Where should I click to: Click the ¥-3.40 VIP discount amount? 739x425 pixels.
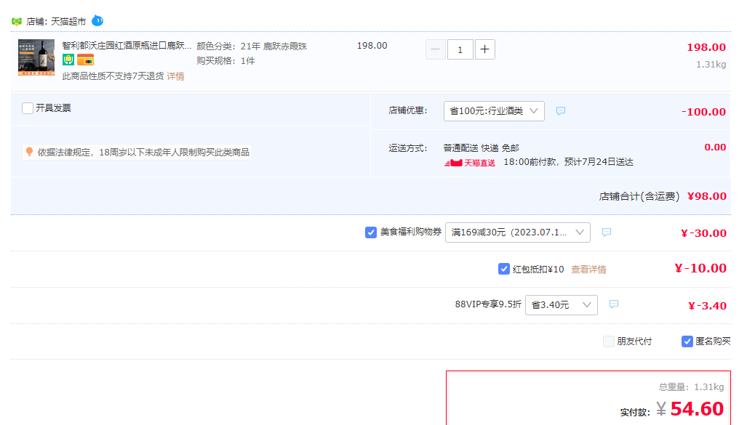click(x=707, y=306)
